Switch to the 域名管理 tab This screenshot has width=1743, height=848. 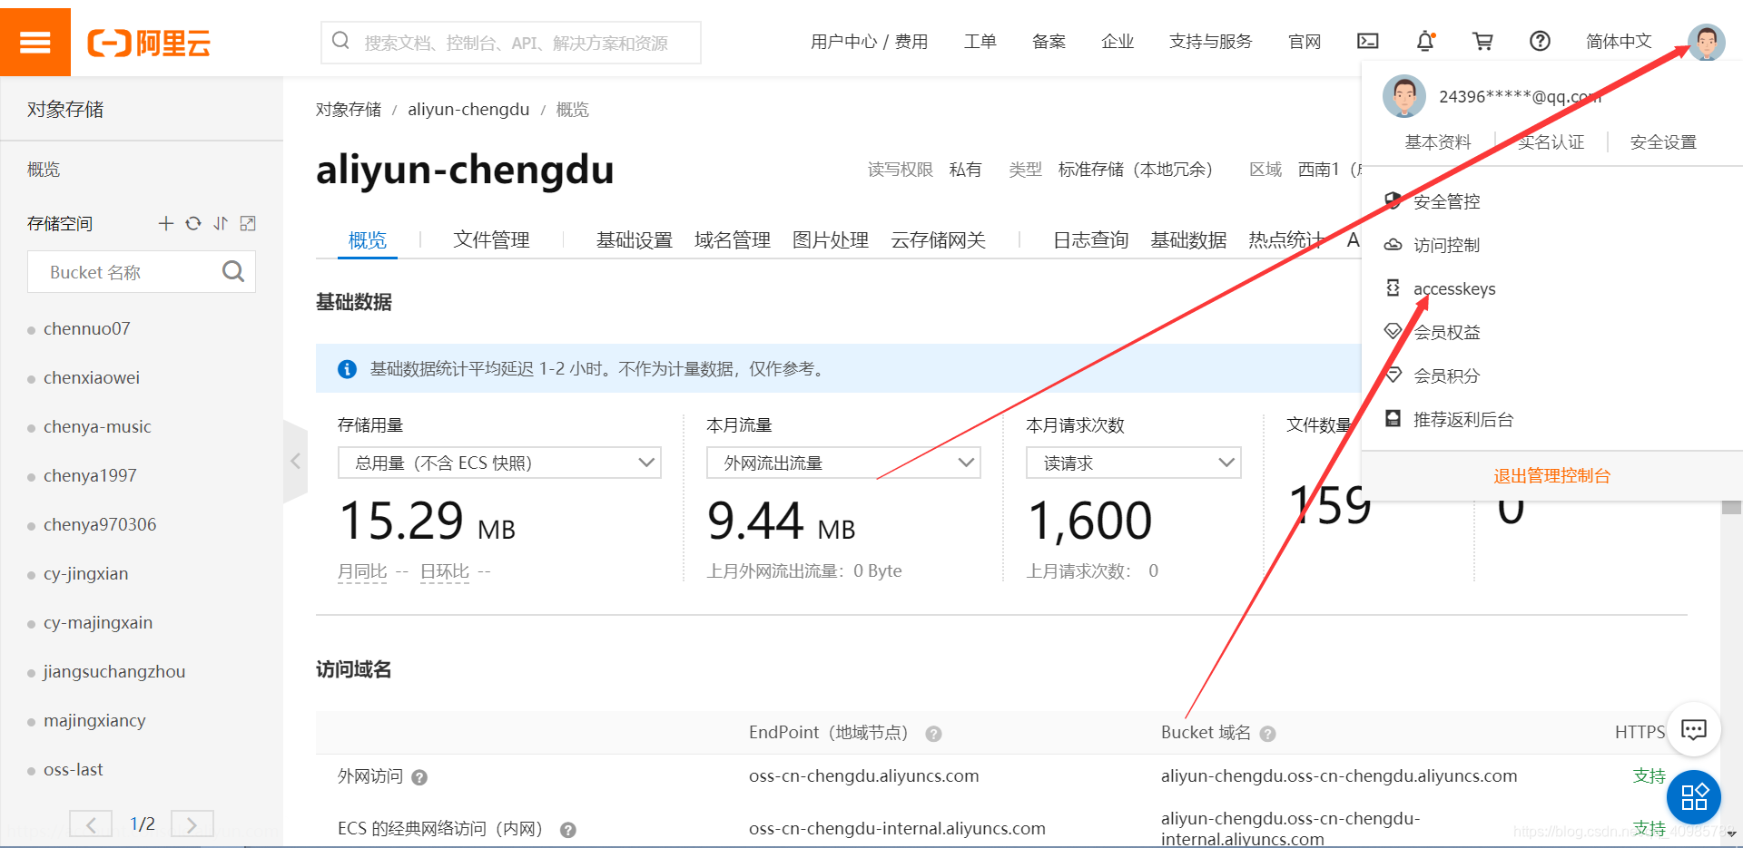click(x=732, y=239)
